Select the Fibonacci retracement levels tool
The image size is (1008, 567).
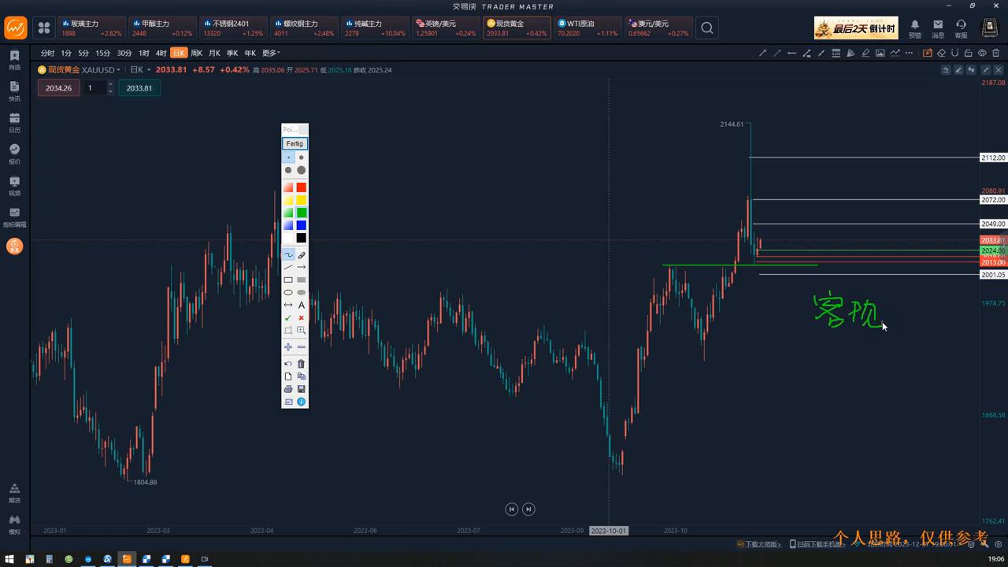836,53
